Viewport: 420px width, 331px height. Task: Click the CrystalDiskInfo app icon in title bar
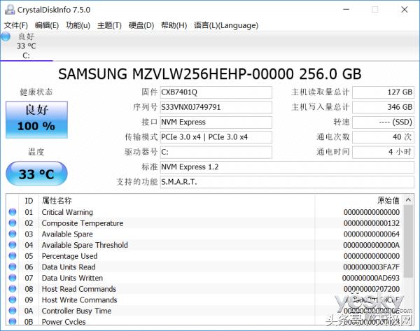10,10
